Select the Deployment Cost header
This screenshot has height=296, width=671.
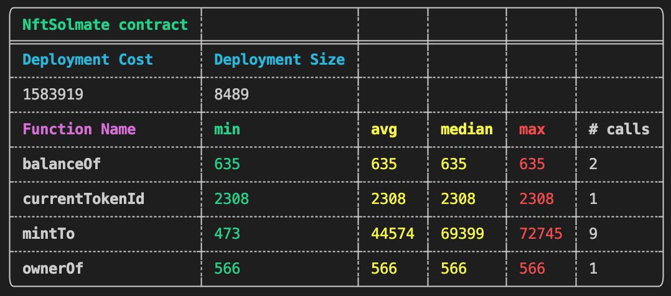(x=87, y=60)
